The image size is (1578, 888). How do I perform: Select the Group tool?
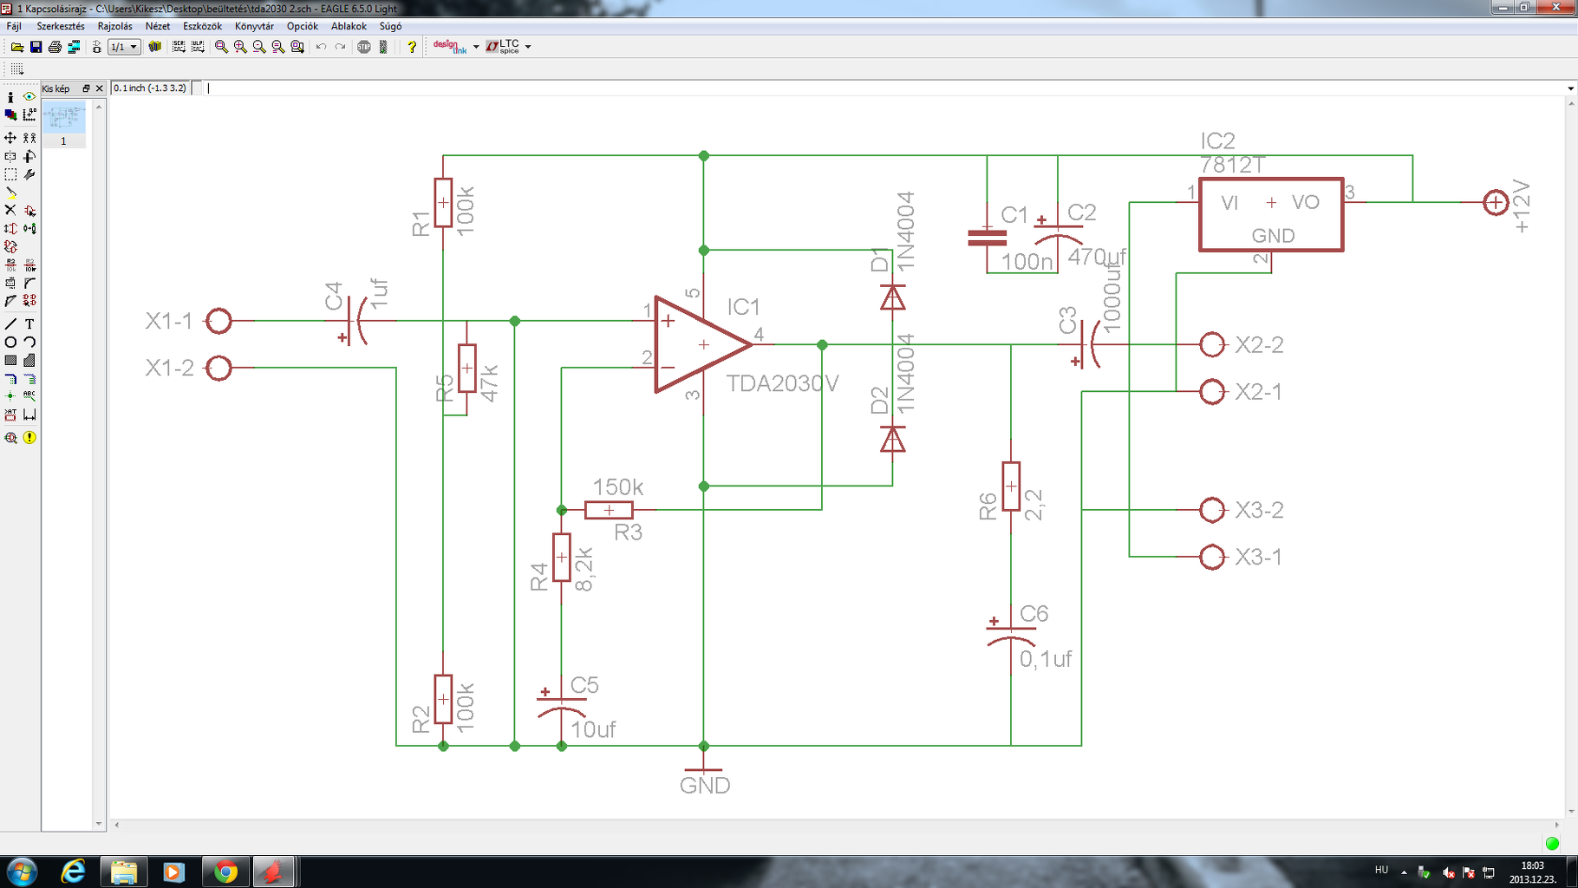tap(10, 175)
